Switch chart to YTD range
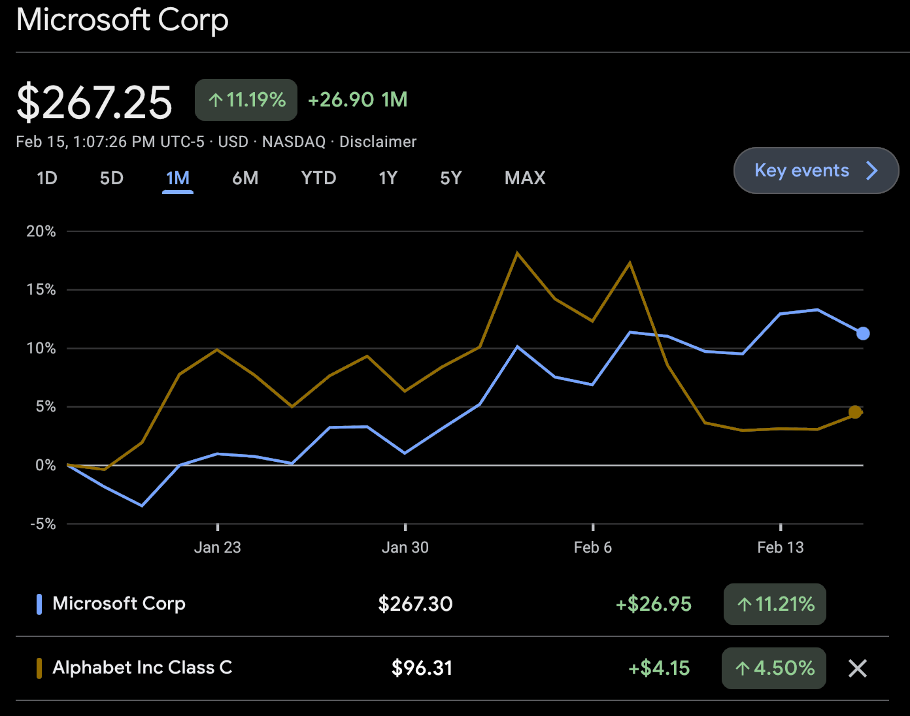Viewport: 910px width, 716px height. click(x=318, y=178)
